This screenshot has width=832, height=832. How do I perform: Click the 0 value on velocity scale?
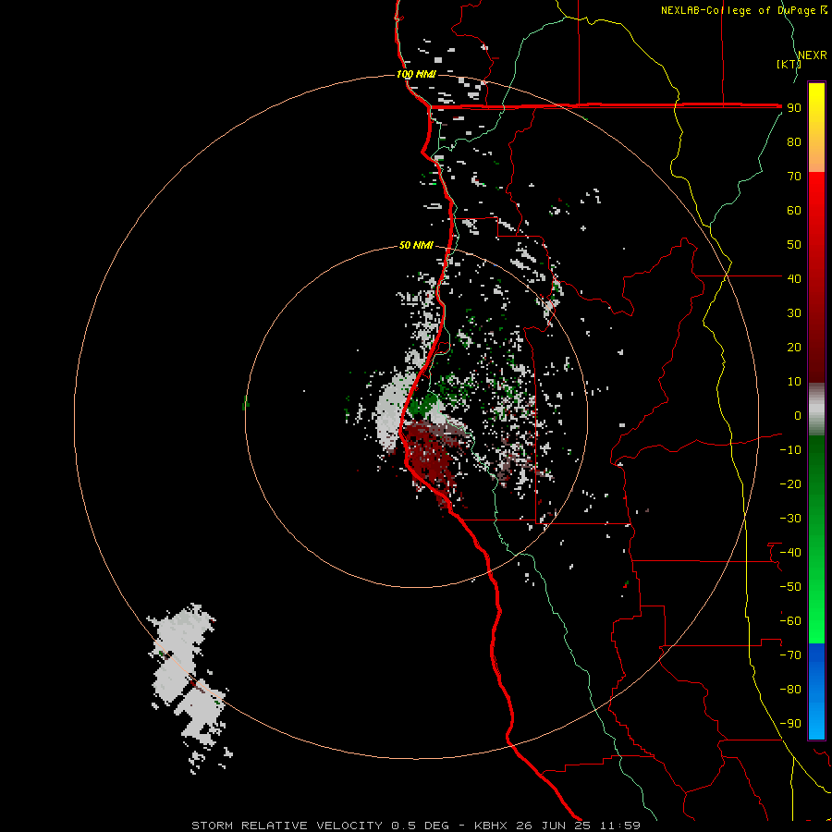(x=798, y=415)
